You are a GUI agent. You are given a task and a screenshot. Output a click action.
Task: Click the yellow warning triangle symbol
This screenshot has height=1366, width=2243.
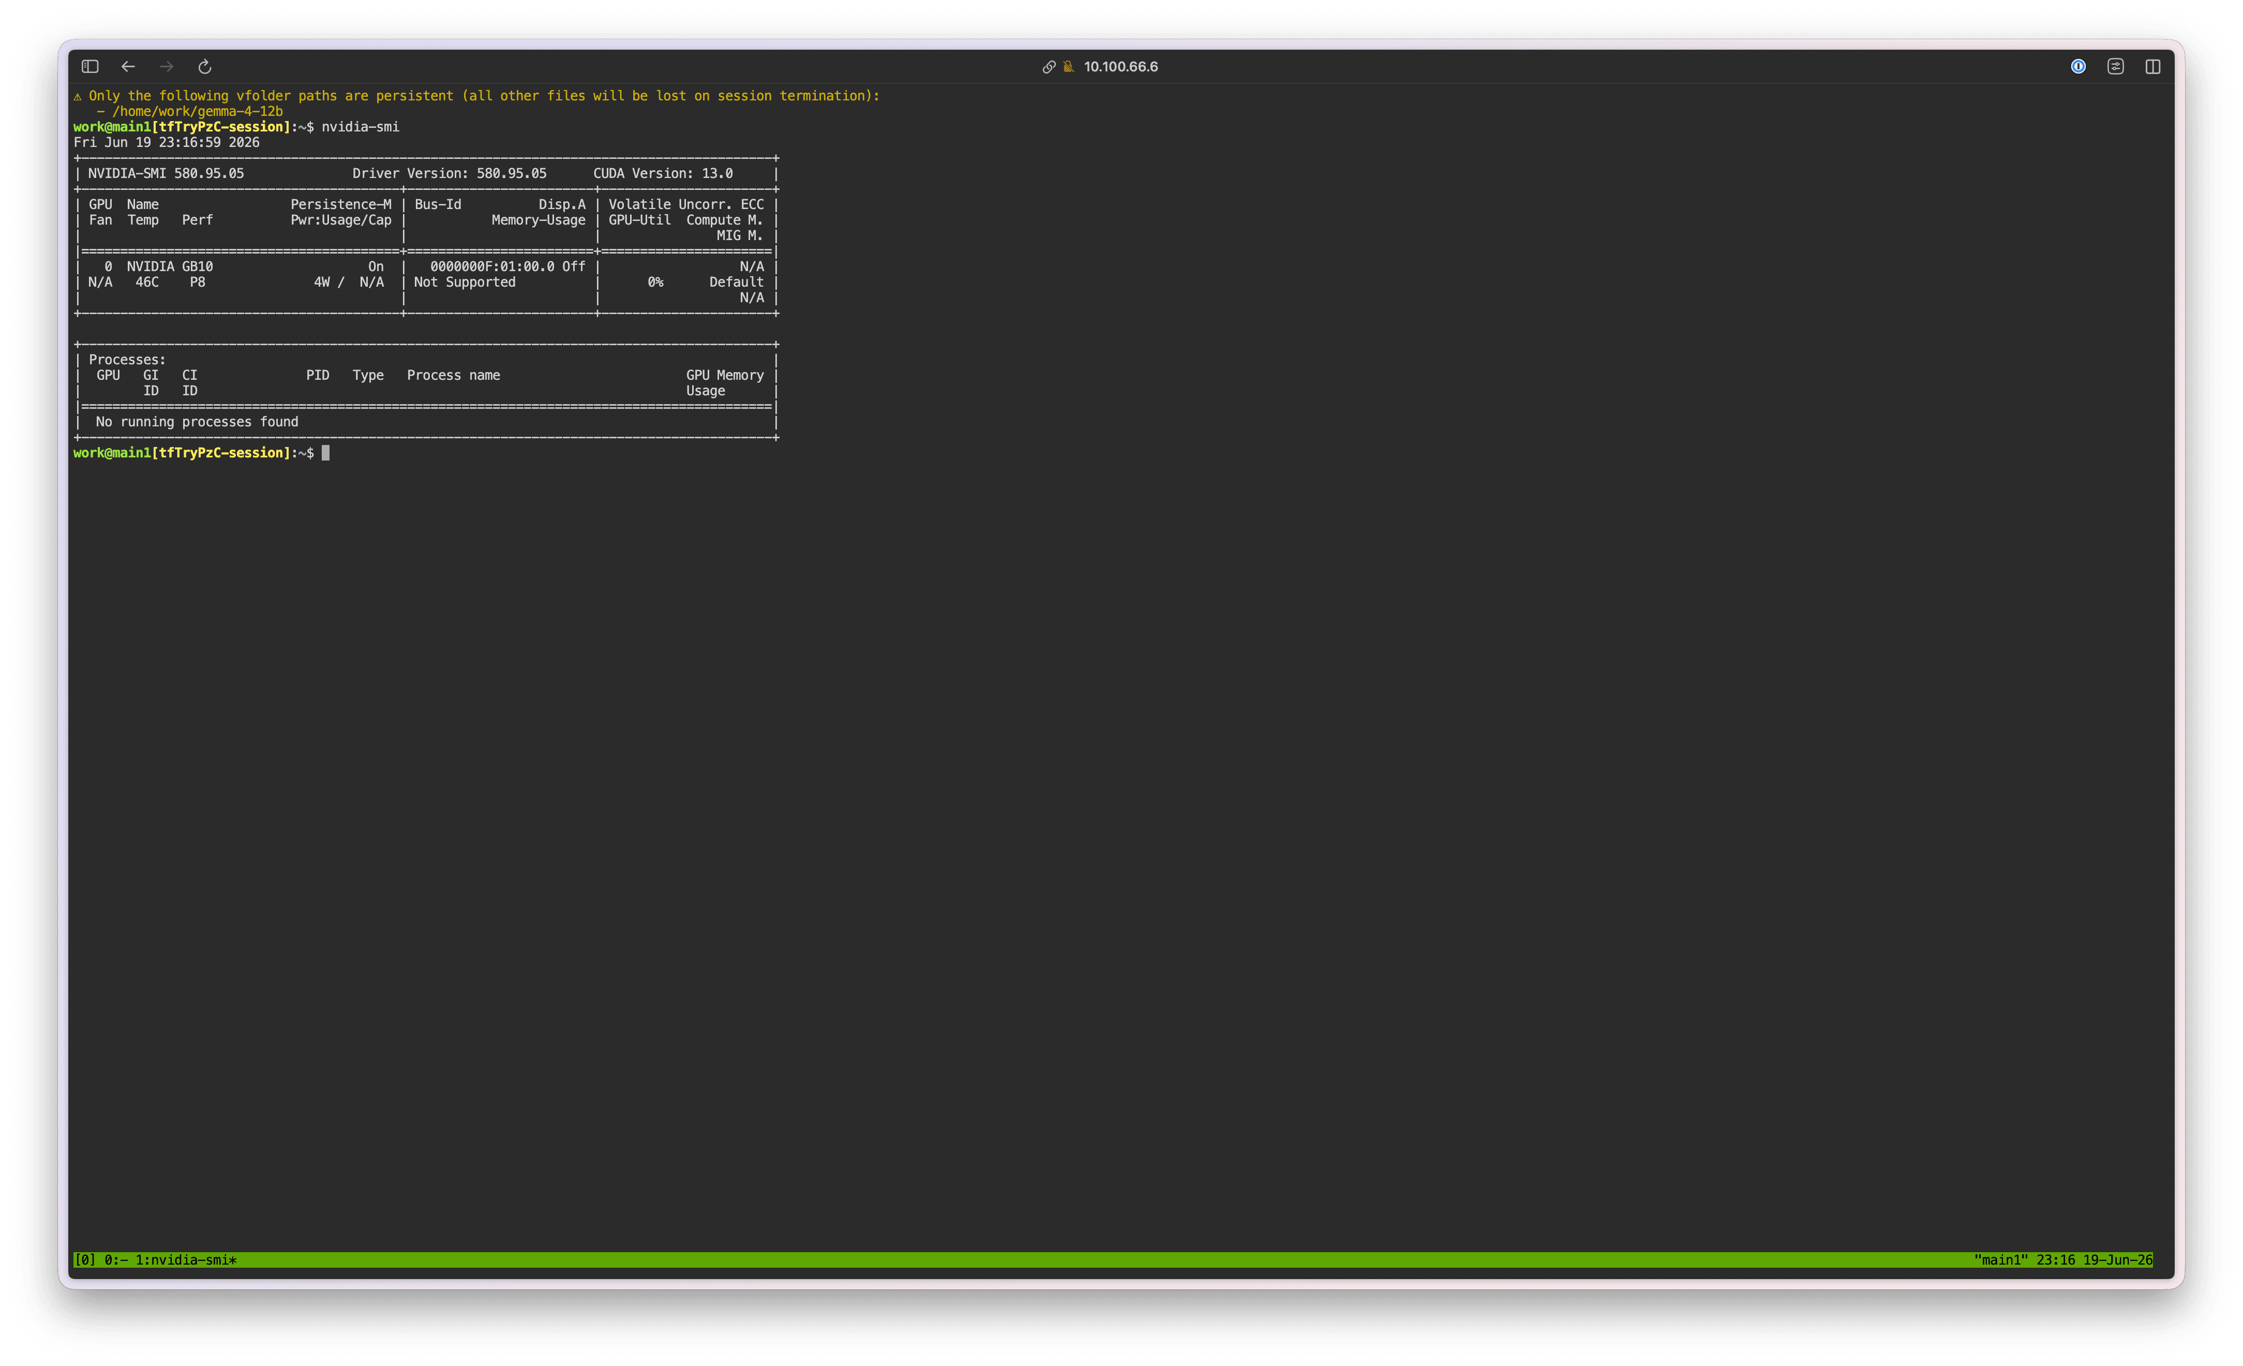point(78,96)
